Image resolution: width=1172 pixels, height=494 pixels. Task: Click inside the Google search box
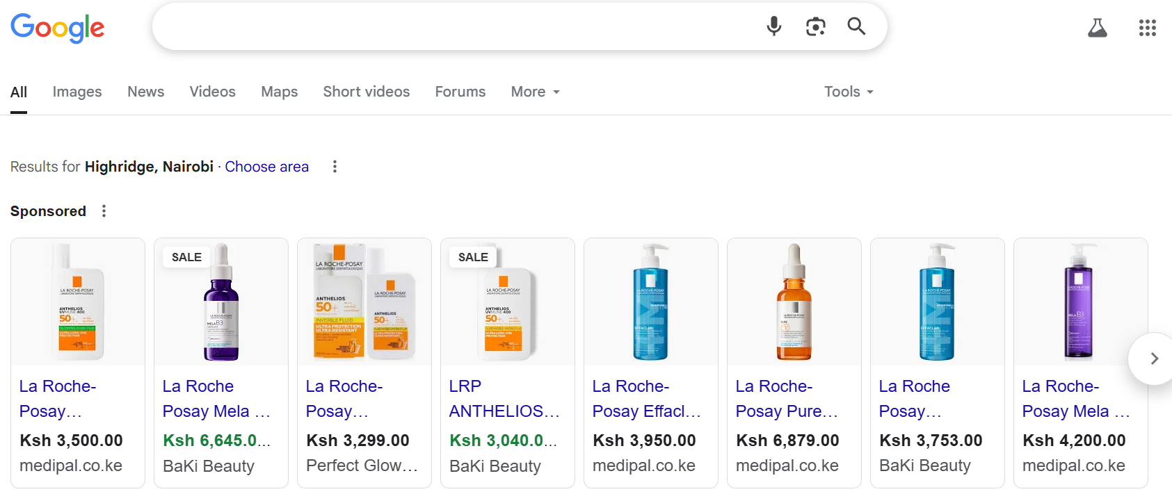tap(452, 26)
